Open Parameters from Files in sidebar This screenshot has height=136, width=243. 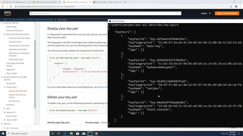[17, 49]
